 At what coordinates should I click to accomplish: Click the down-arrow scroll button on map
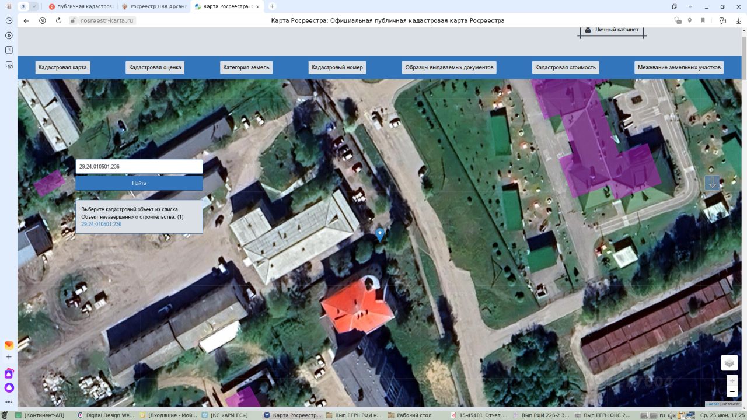712,183
